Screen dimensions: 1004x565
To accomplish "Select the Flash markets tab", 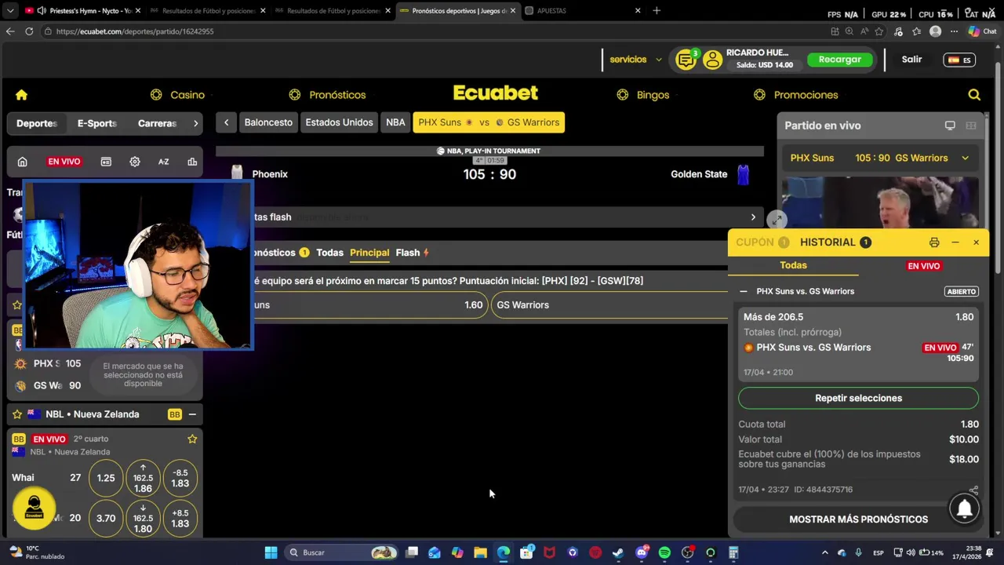I will click(413, 253).
